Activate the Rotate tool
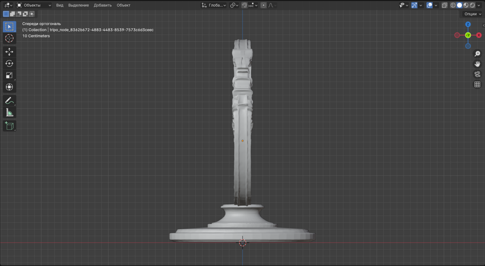This screenshot has height=266, width=485. point(9,64)
